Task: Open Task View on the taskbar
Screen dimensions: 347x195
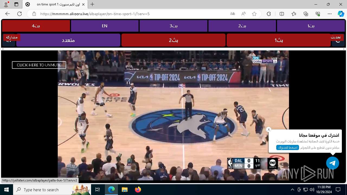Action: click(98, 190)
